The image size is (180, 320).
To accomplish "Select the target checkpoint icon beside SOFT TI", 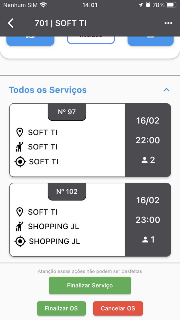I will pos(20,162).
